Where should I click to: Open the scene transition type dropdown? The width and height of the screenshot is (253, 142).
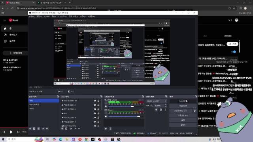(x=157, y=101)
